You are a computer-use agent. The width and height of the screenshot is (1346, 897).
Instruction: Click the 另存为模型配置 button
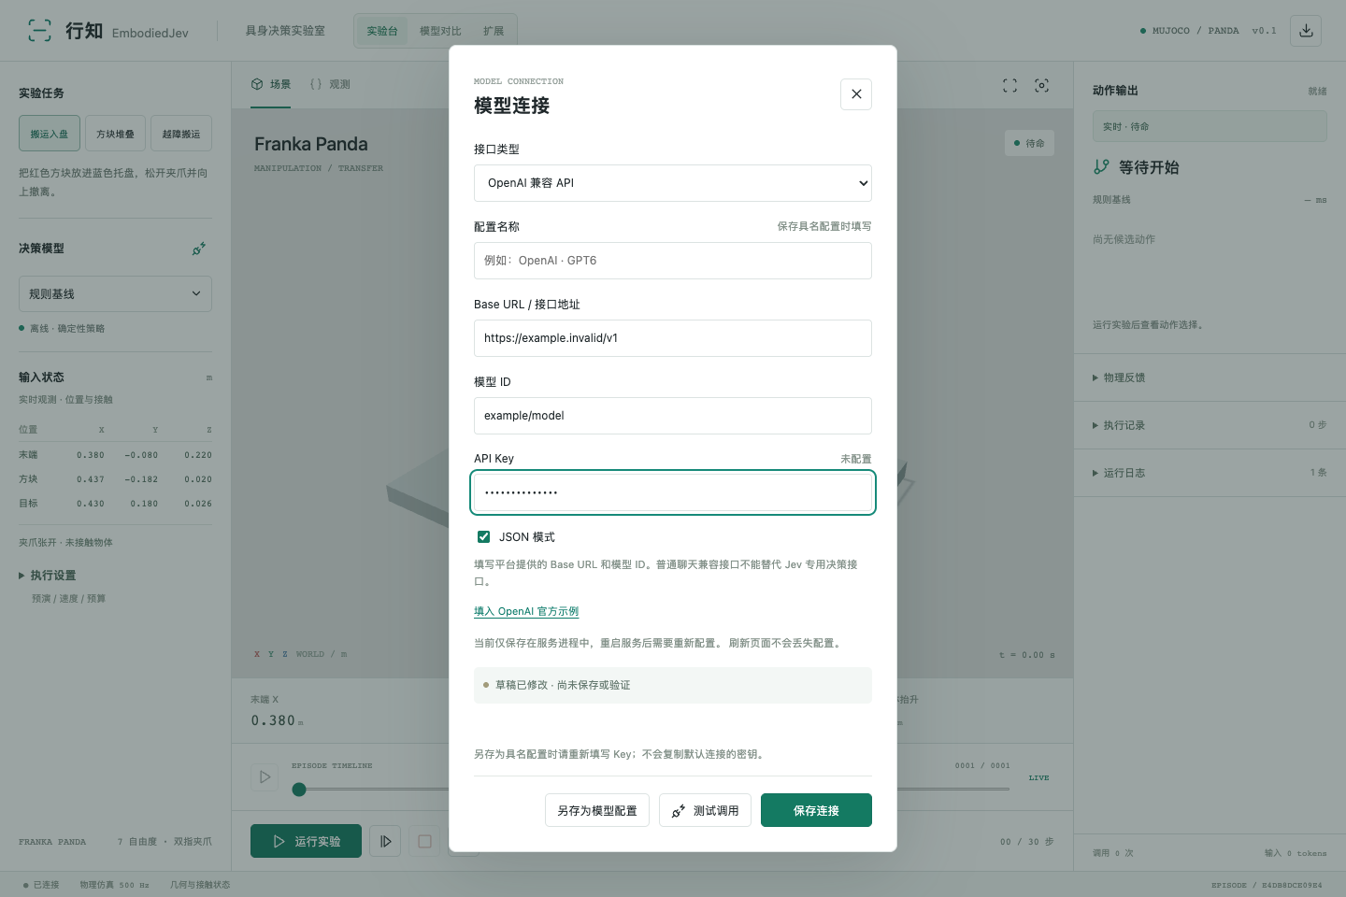[597, 810]
